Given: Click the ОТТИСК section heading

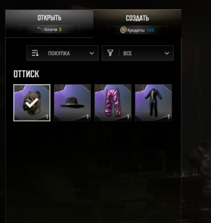Looking at the screenshot, I should (26, 74).
